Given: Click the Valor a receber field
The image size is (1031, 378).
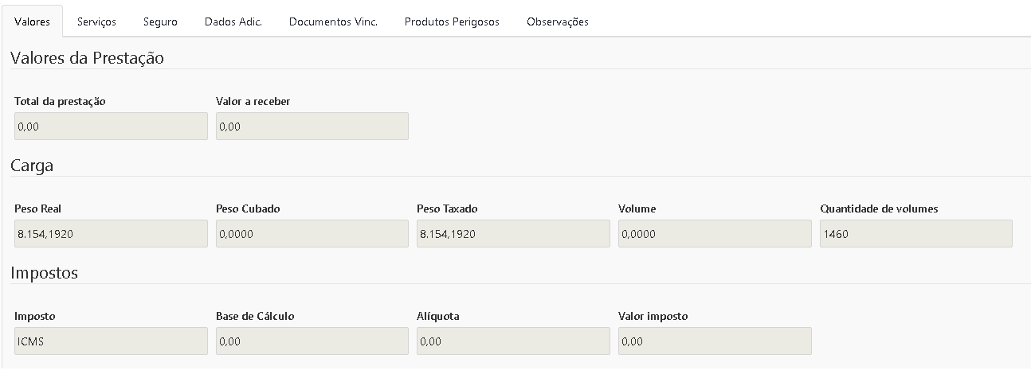Looking at the screenshot, I should click(312, 126).
